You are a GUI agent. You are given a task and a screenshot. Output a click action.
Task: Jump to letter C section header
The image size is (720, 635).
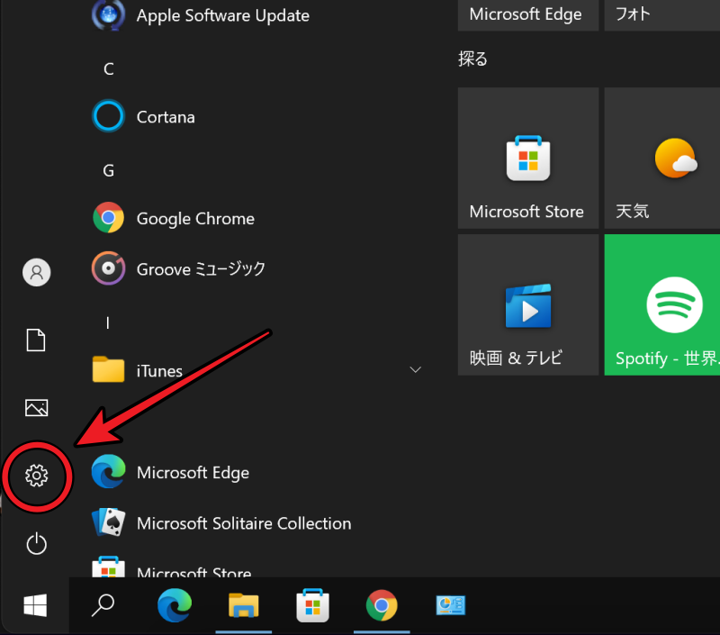click(108, 69)
